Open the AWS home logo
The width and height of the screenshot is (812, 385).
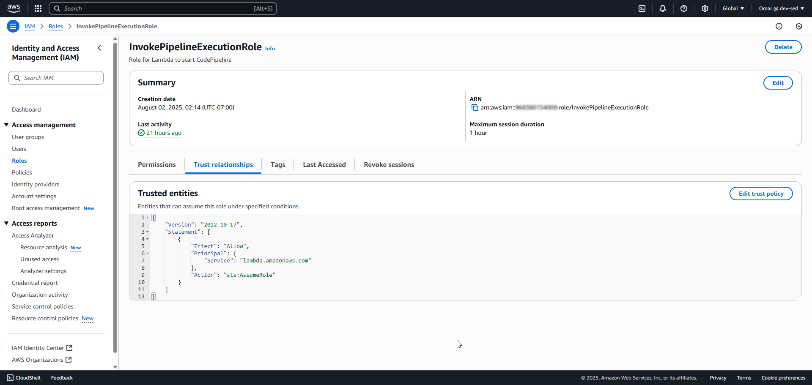click(x=14, y=8)
